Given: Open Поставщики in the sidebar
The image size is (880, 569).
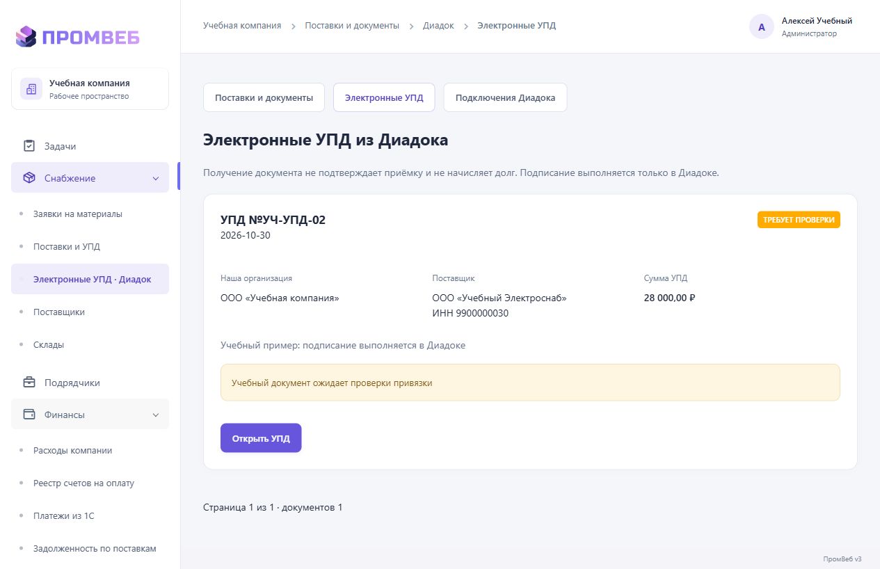Looking at the screenshot, I should (90, 312).
